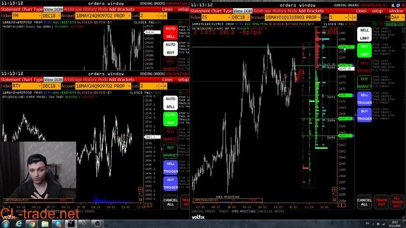Click TRADE OUT in the ES window

click(381, 202)
